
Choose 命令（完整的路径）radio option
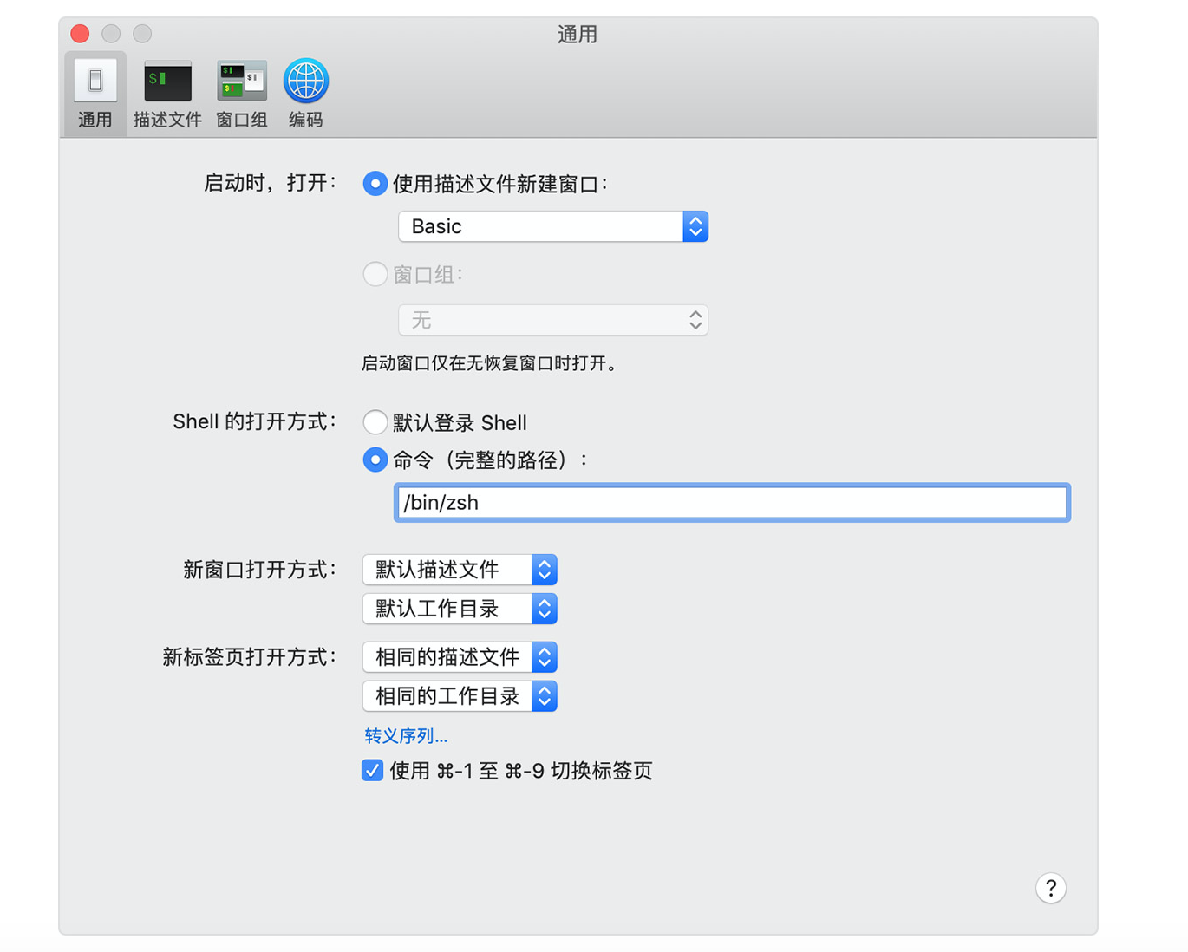coord(375,460)
